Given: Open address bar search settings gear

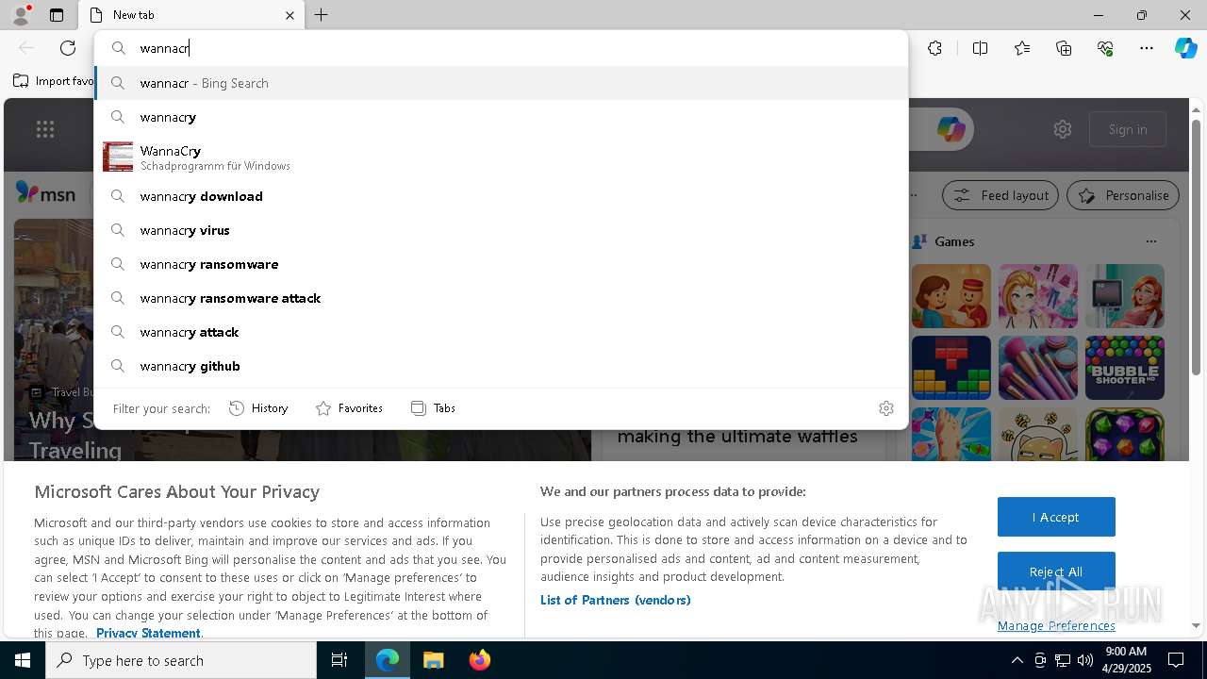Looking at the screenshot, I should [886, 408].
